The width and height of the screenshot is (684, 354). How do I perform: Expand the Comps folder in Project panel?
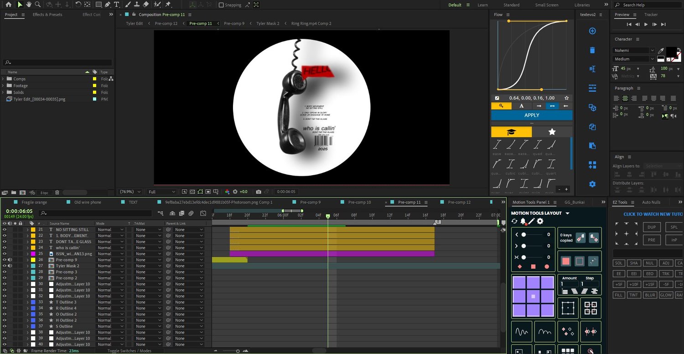pyautogui.click(x=4, y=79)
